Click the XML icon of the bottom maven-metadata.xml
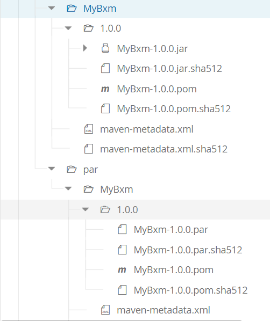Viewport: 270px width, 321px height. [x=105, y=310]
